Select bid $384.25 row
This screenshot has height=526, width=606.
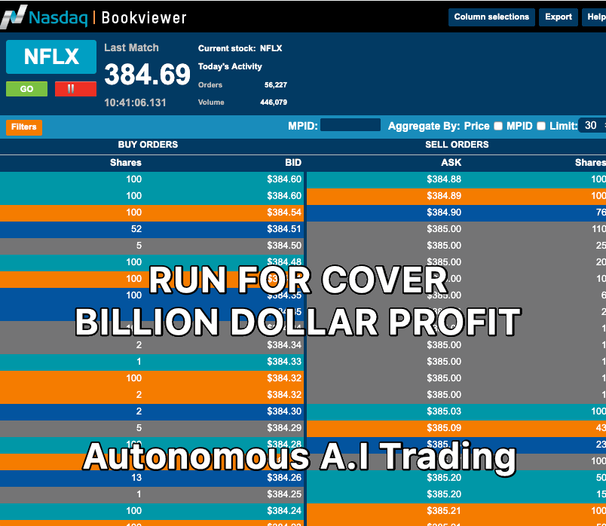coord(152,494)
